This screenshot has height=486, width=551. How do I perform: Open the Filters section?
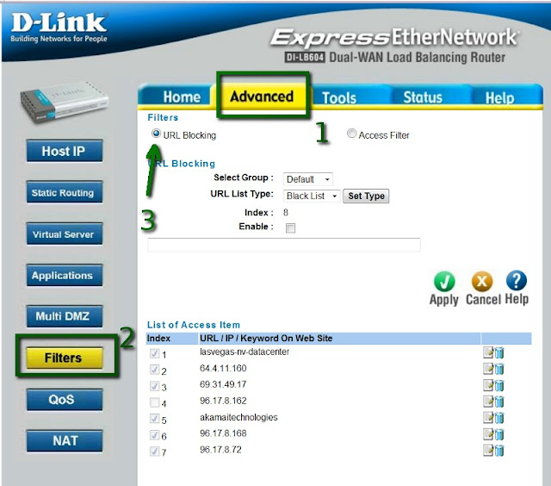pyautogui.click(x=65, y=358)
